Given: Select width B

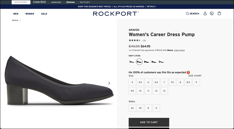Looking at the screenshot, I should [148, 108].
